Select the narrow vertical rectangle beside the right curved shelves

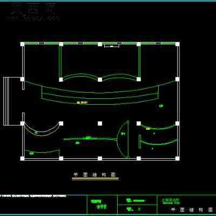coord(140,141)
